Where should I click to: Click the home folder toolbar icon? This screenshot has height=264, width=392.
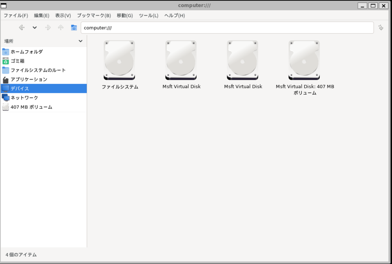coord(74,27)
